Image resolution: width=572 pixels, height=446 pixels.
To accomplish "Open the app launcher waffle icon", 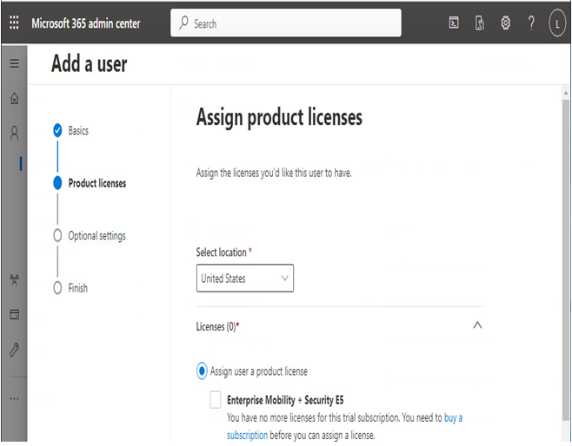I will click(14, 23).
